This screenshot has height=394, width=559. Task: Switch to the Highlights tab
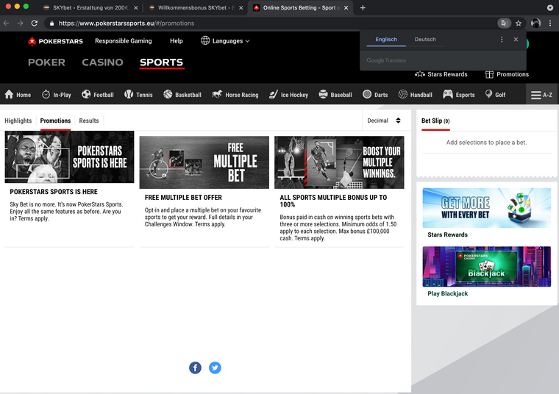point(18,121)
